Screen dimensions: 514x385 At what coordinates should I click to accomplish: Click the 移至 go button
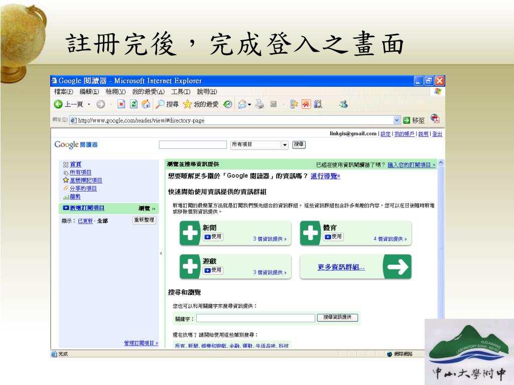414,120
